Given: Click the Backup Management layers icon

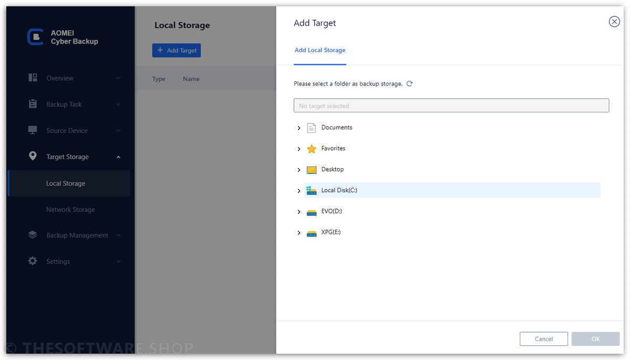Looking at the screenshot, I should [33, 235].
